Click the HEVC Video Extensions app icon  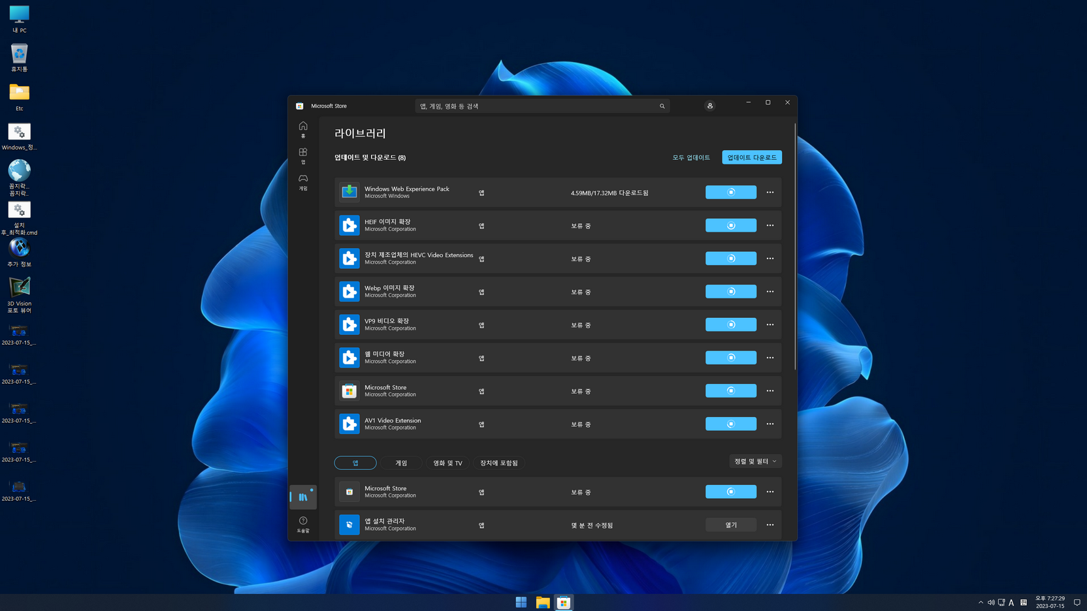click(x=349, y=258)
